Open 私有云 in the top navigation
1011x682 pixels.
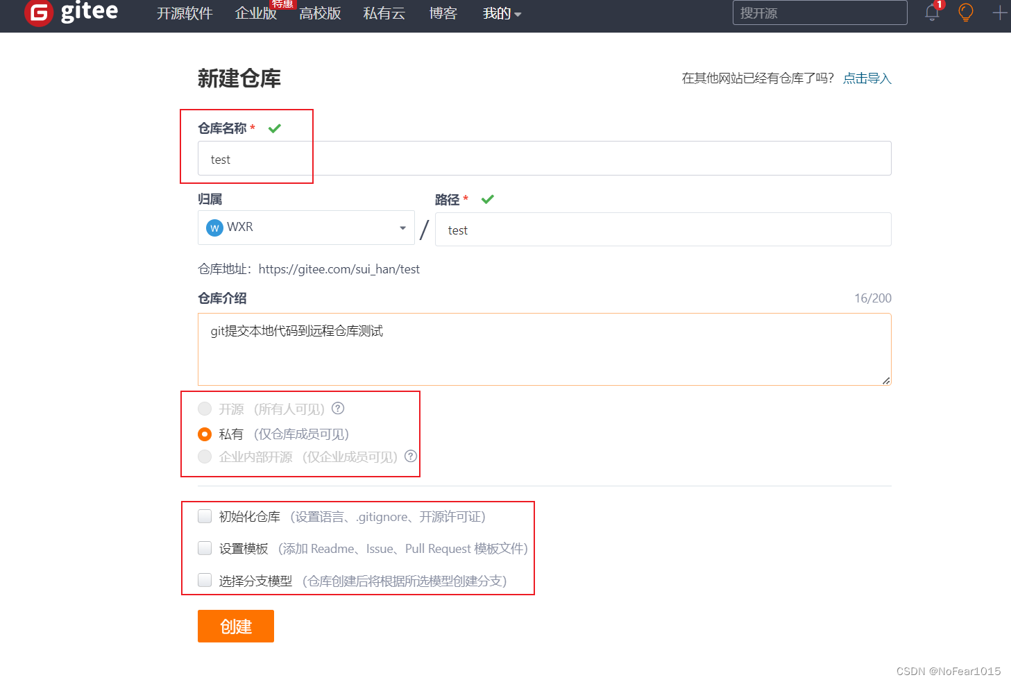tap(384, 13)
